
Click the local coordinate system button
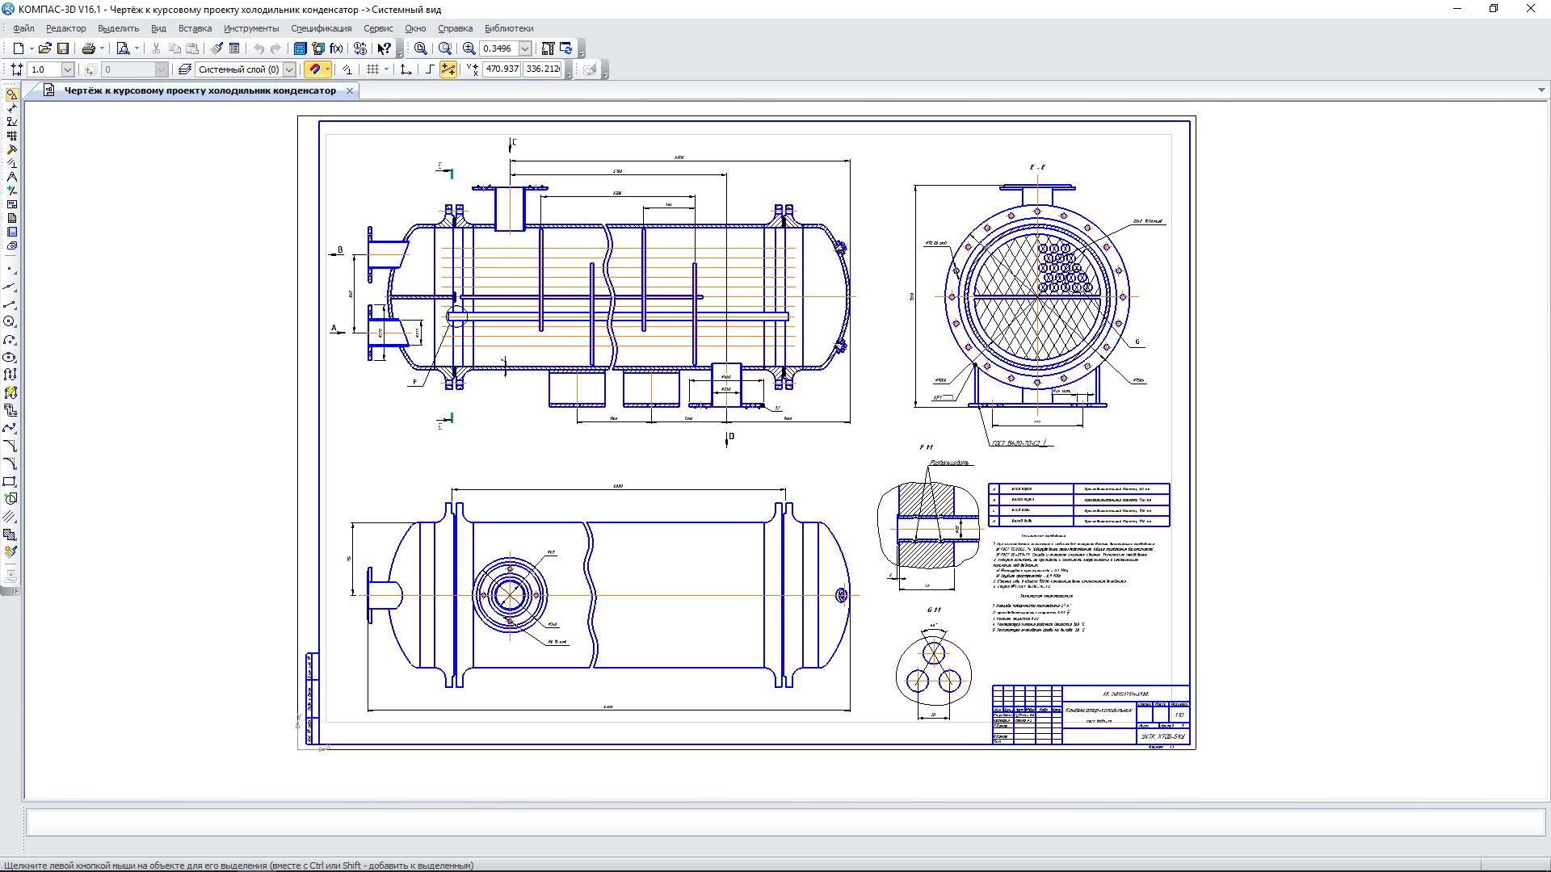[406, 69]
